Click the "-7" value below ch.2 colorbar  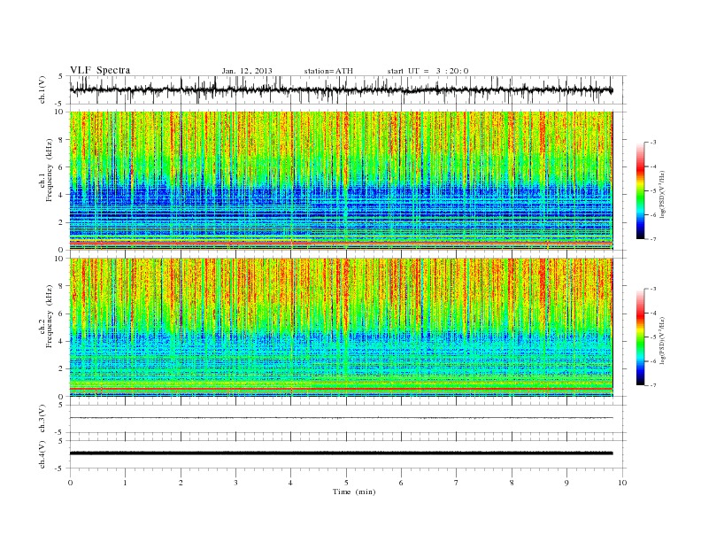click(653, 385)
